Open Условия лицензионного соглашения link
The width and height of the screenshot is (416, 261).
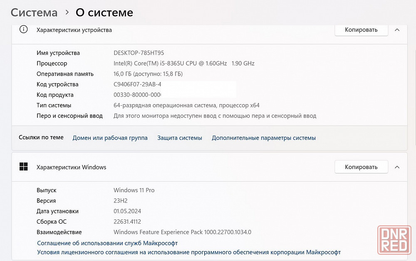[x=189, y=252]
